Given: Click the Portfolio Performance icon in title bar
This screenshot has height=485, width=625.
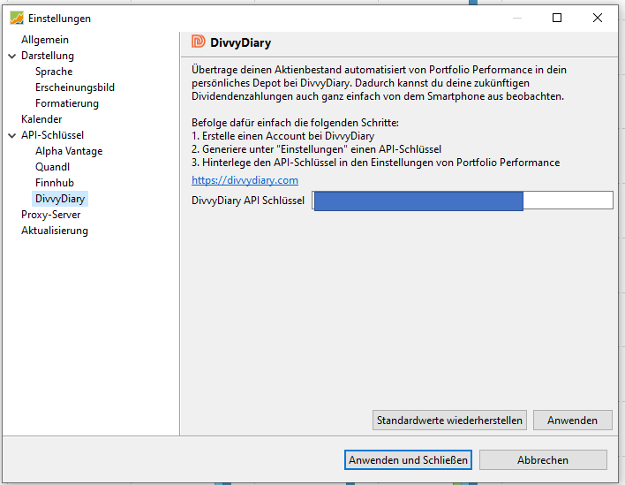Looking at the screenshot, I should 17,18.
